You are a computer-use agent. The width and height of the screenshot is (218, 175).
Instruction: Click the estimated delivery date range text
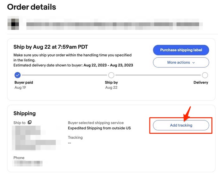tap(108, 65)
